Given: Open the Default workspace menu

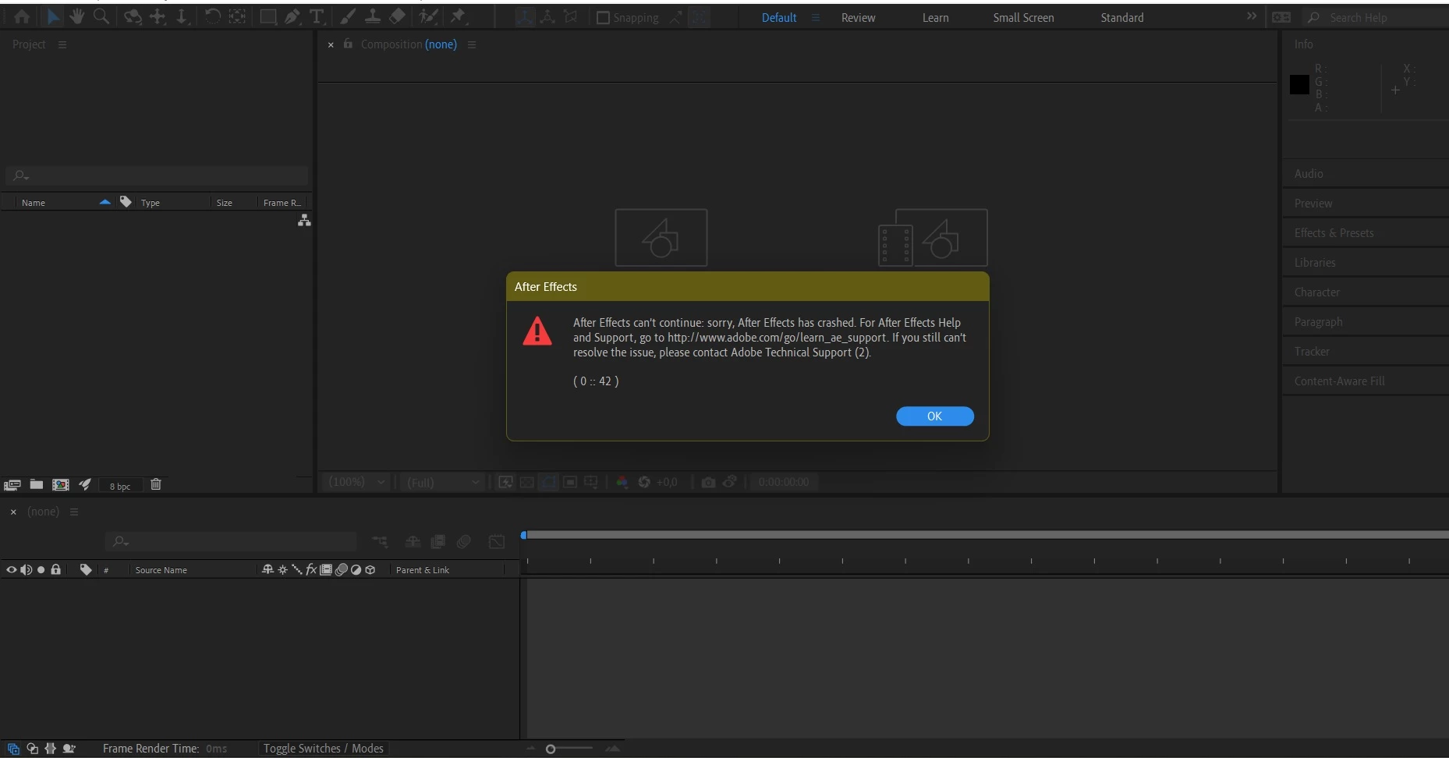Looking at the screenshot, I should point(816,17).
